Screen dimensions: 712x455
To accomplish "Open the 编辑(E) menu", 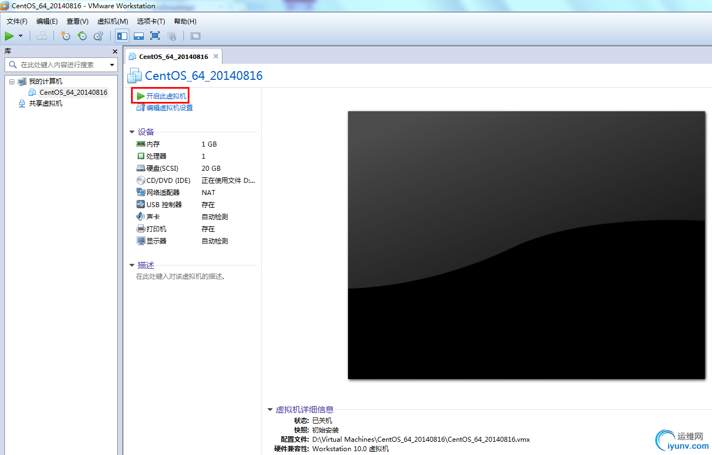I will tap(47, 21).
